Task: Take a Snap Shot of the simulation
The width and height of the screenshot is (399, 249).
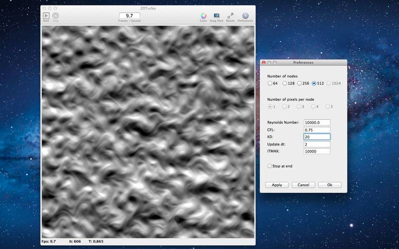Action: click(x=216, y=16)
